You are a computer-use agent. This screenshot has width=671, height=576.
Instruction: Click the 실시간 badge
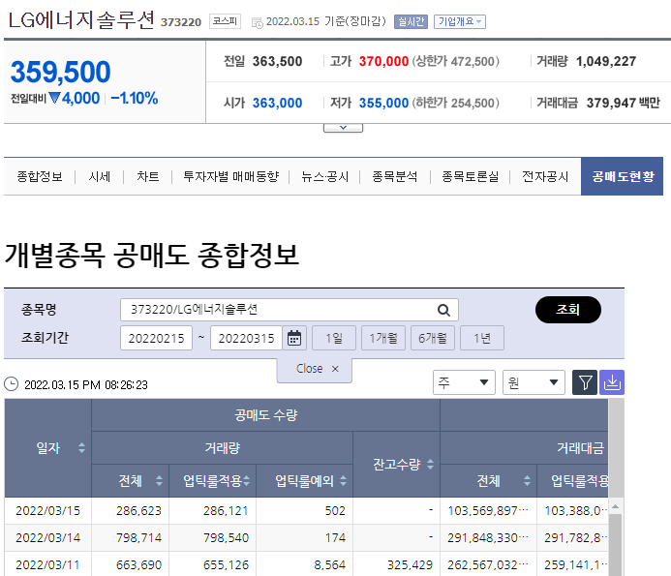411,21
